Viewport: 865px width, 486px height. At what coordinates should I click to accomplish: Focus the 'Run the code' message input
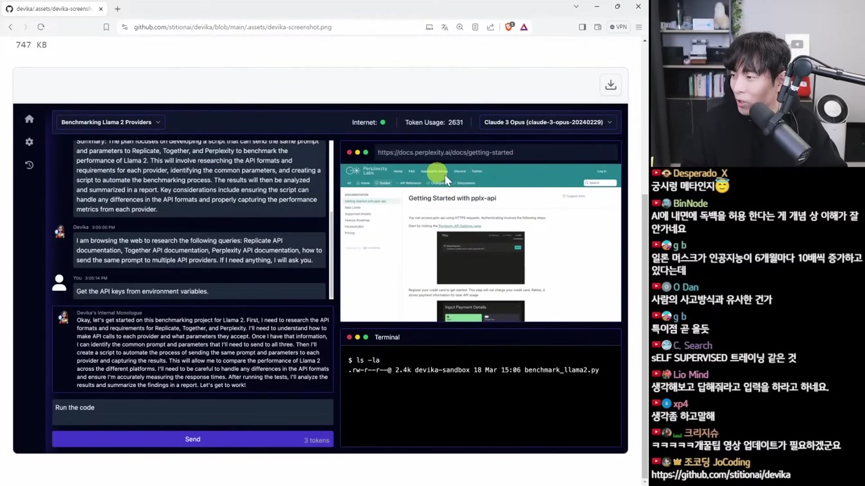[x=192, y=411]
